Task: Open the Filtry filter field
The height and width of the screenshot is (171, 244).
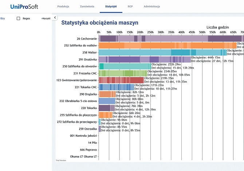Action: (3, 18)
